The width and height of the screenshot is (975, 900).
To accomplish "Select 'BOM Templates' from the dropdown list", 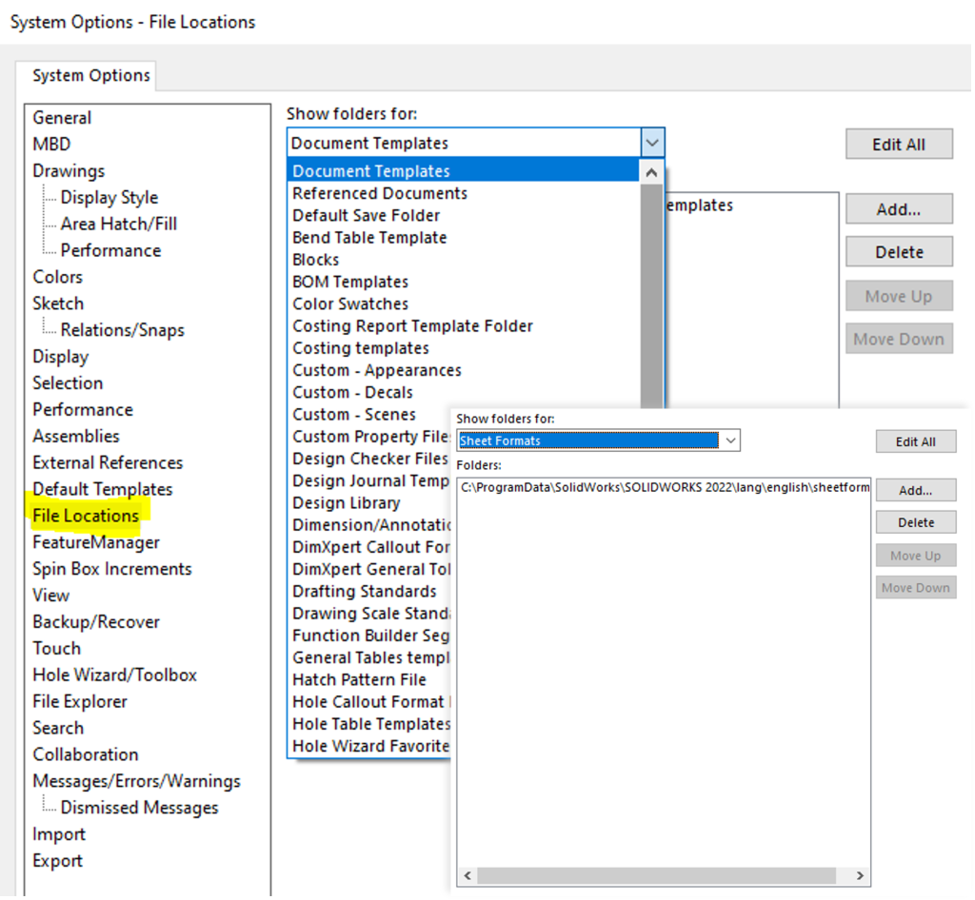I will coord(350,282).
